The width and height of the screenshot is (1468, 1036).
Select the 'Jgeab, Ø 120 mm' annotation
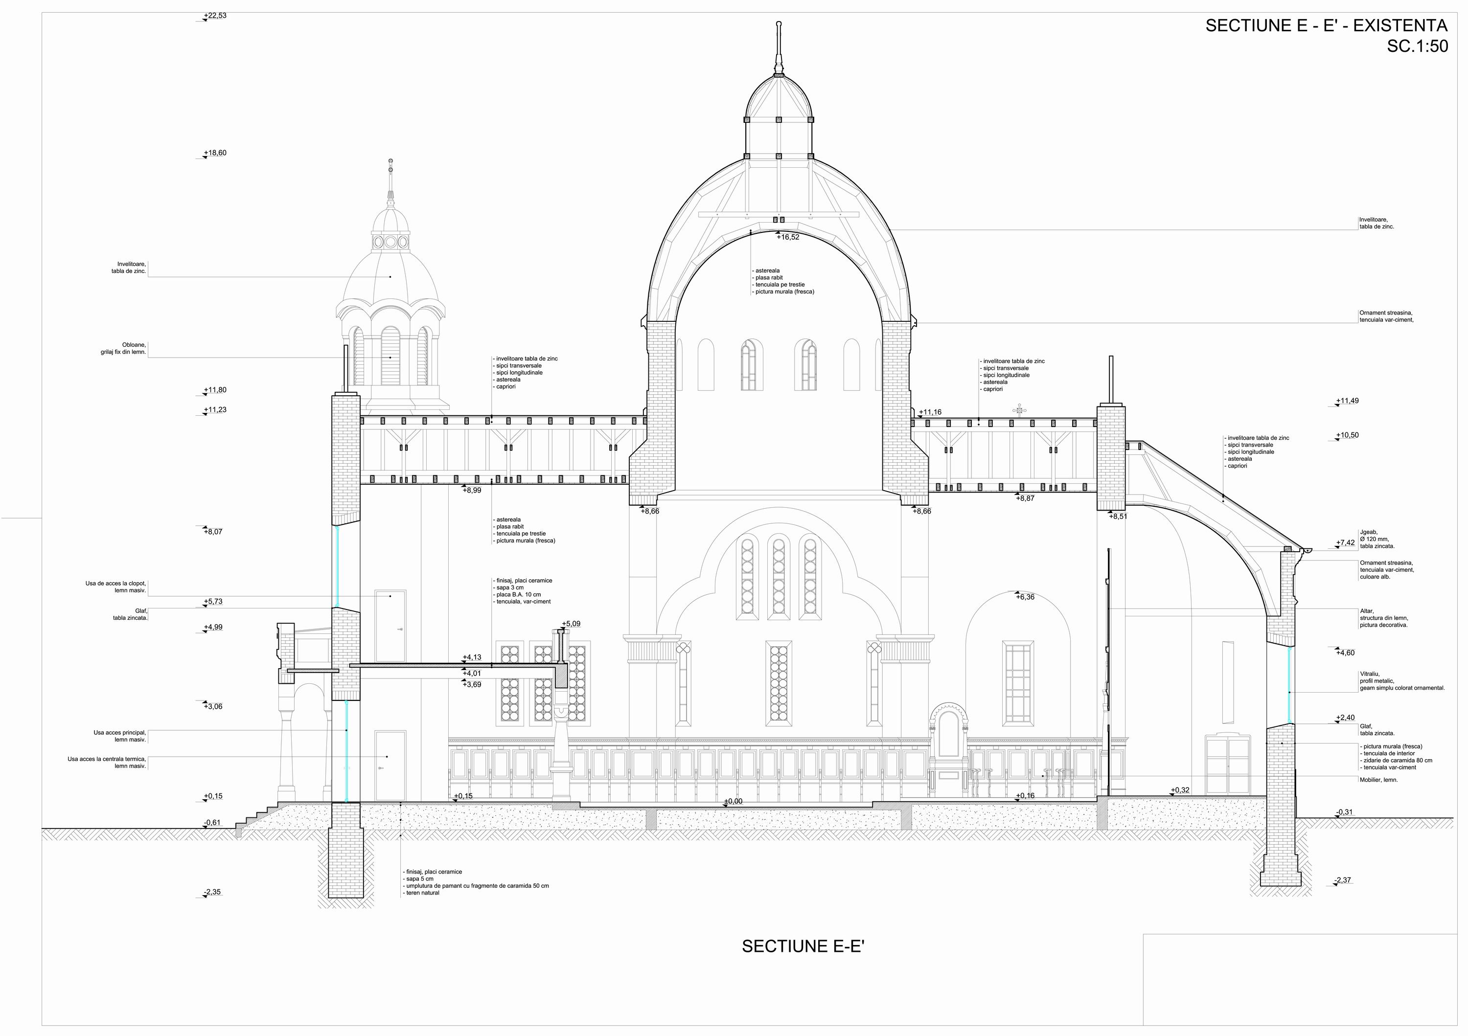click(1377, 539)
